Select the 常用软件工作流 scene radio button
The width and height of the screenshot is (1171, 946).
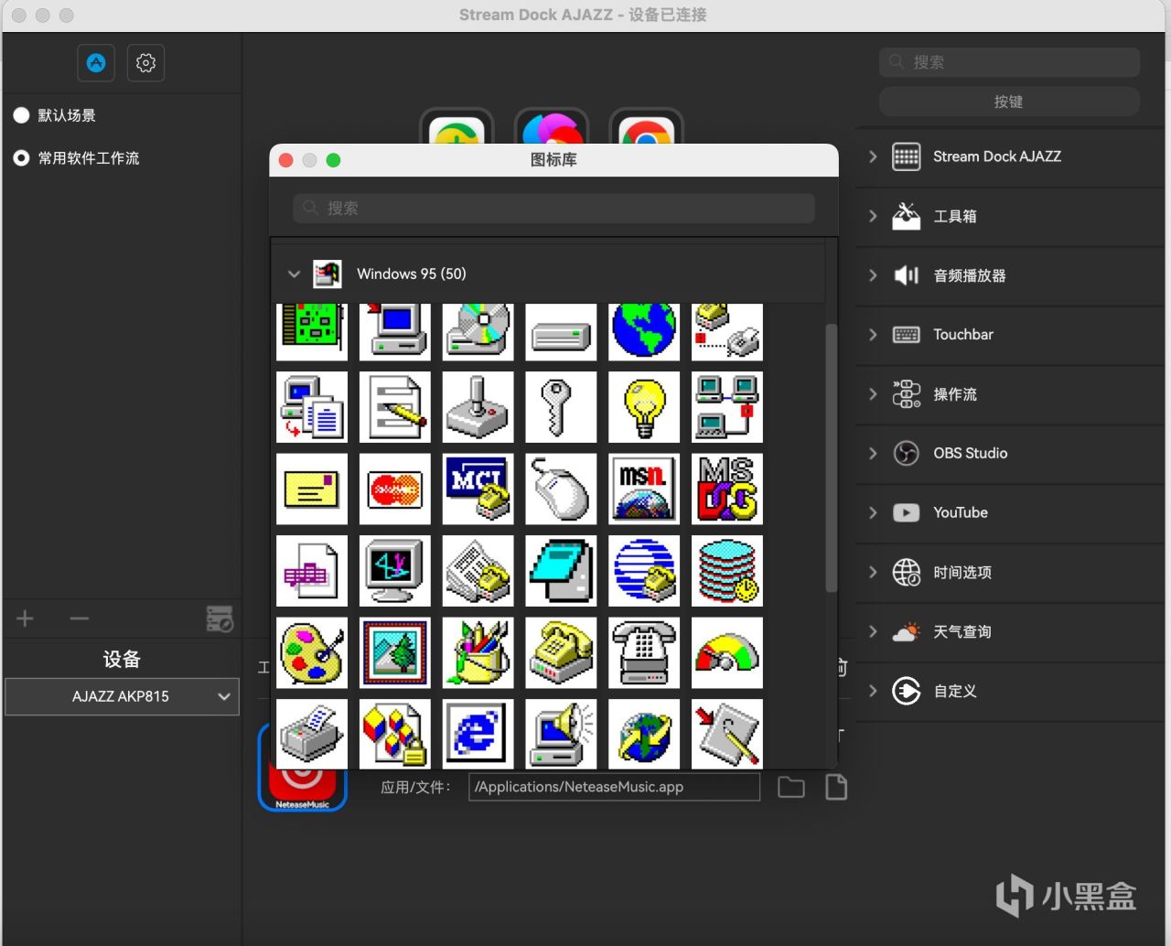point(22,158)
